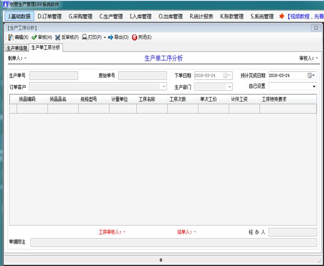
Task: Expand the 订单客户 combo box
Action: coord(163,86)
